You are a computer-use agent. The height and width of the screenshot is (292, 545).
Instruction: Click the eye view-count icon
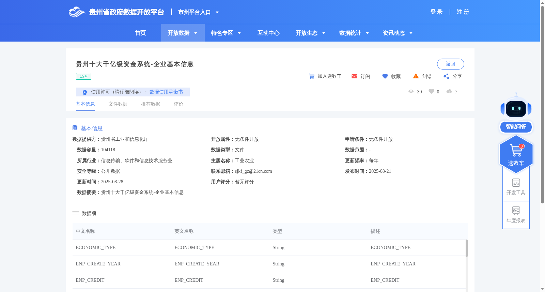coord(411,91)
